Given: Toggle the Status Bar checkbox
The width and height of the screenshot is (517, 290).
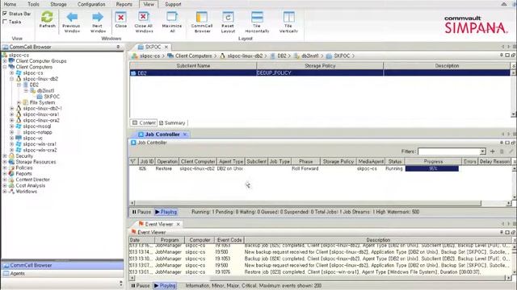Looking at the screenshot, I should tap(5, 14).
